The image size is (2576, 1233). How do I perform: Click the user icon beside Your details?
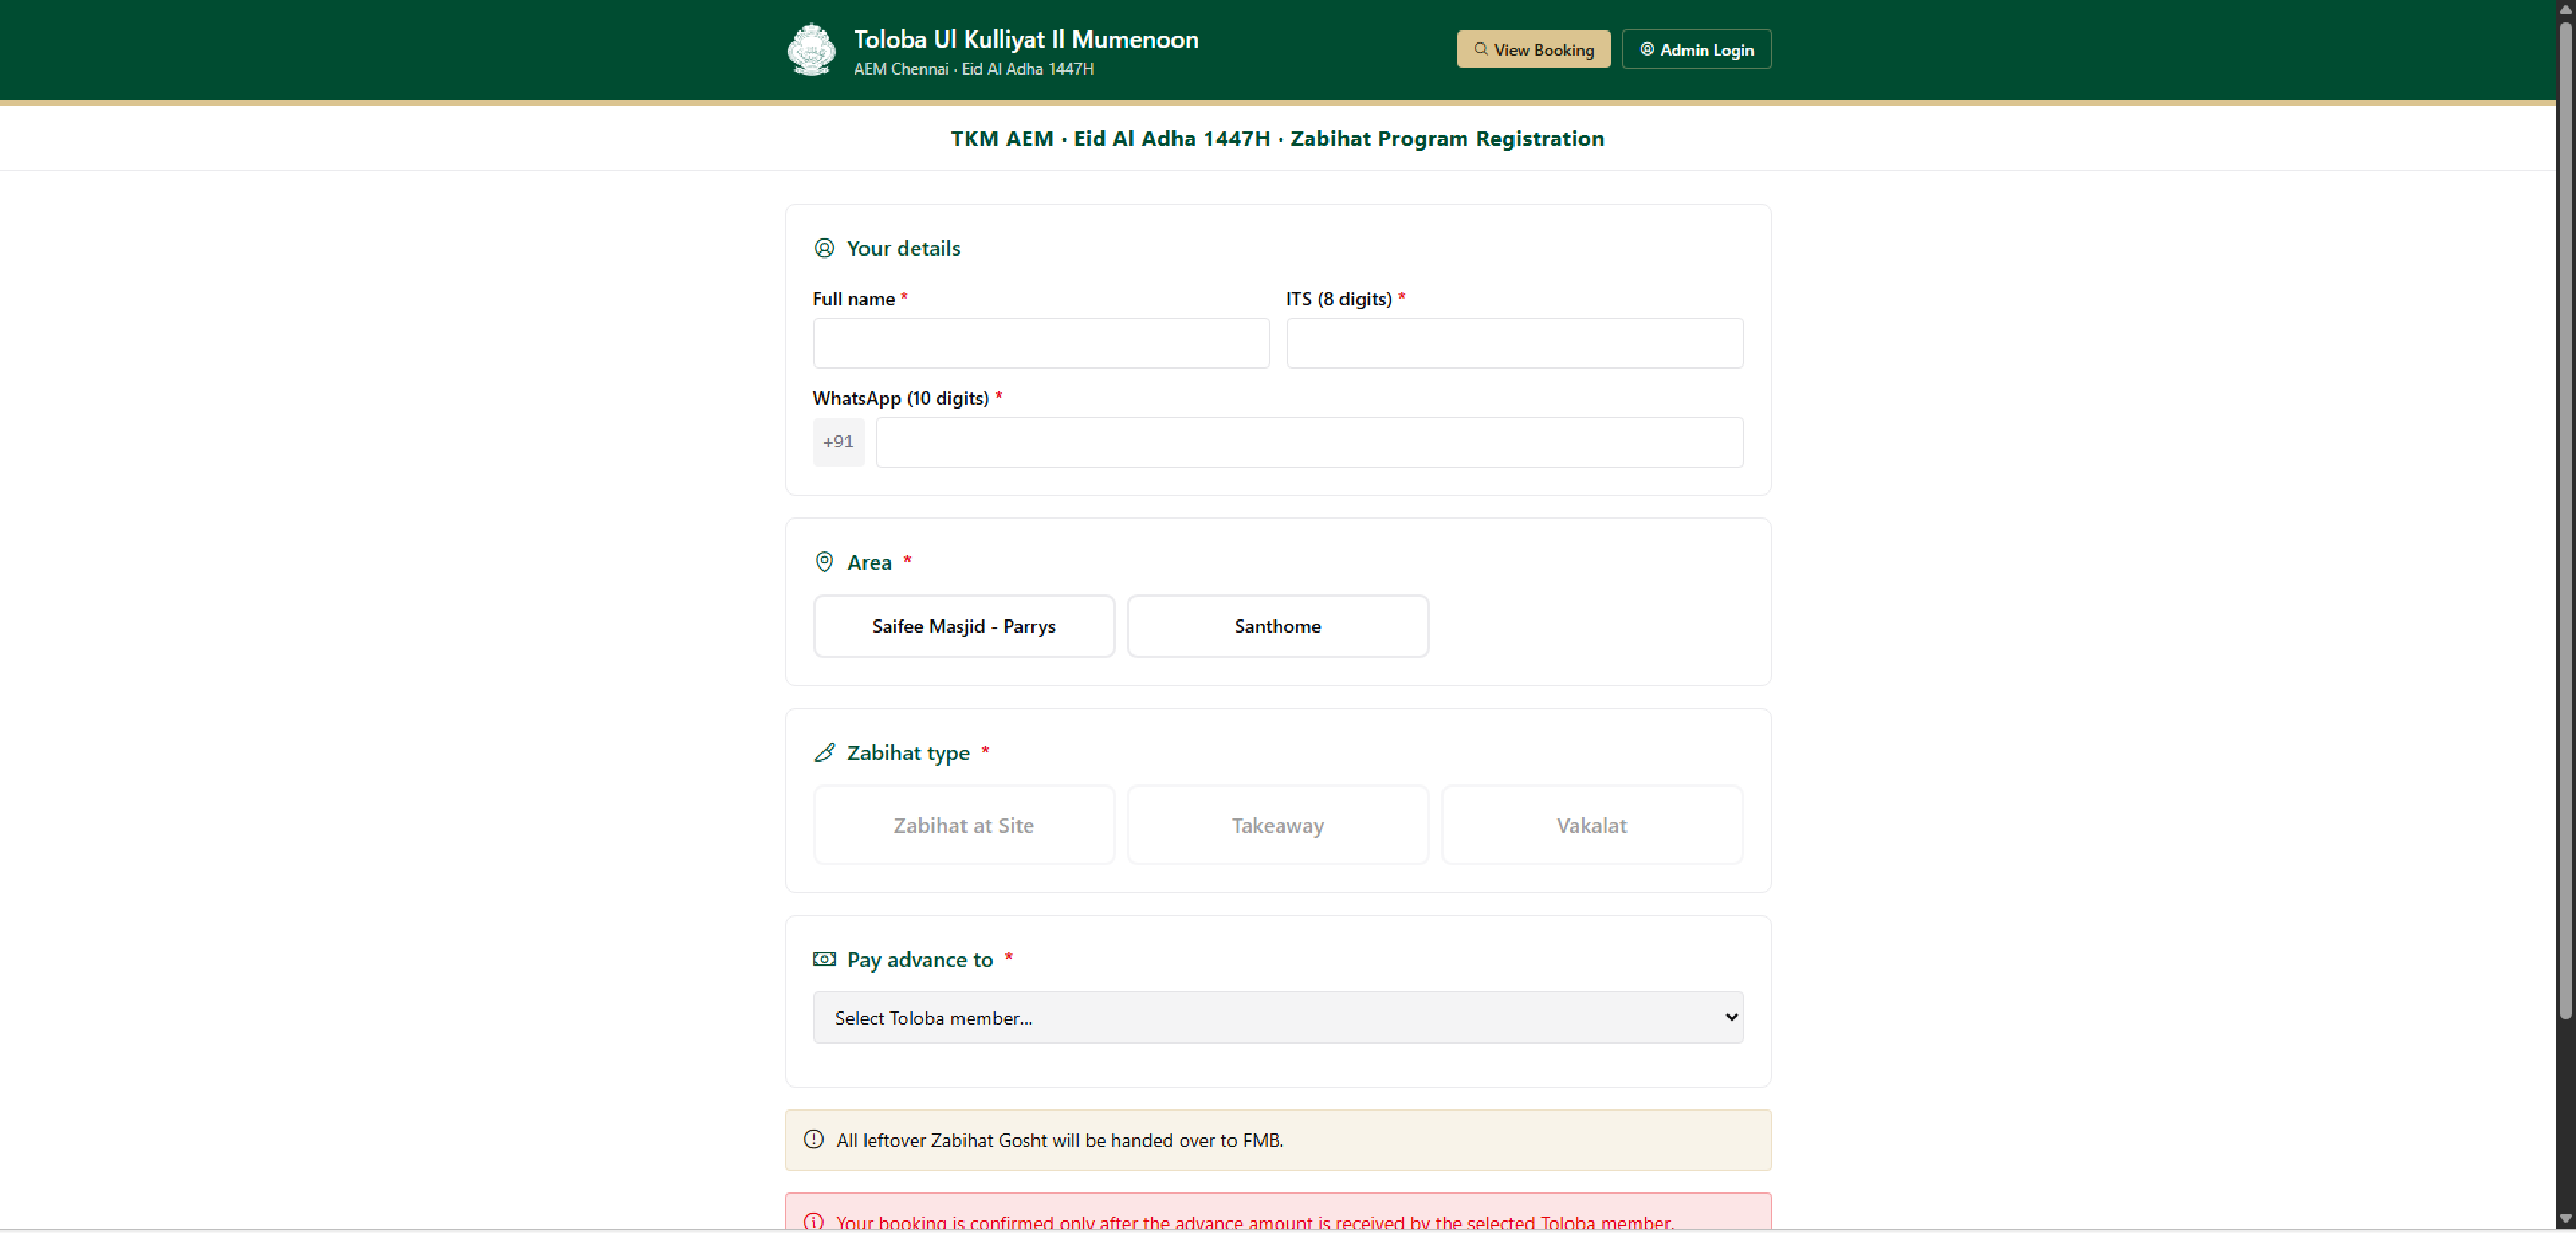tap(824, 248)
